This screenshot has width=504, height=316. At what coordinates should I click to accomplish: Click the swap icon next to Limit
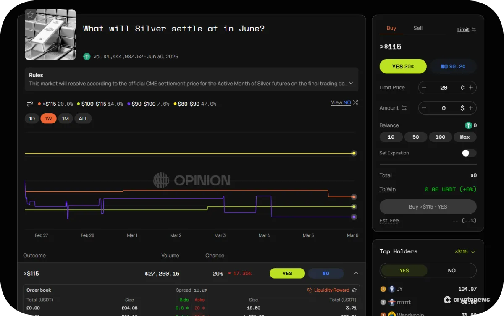(x=474, y=29)
